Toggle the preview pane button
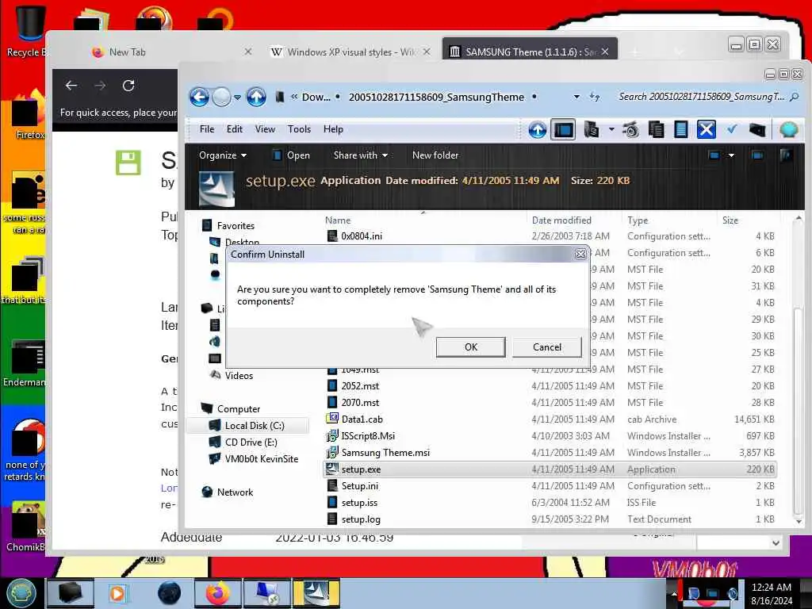Screen dimensions: 812x609 tap(757, 155)
